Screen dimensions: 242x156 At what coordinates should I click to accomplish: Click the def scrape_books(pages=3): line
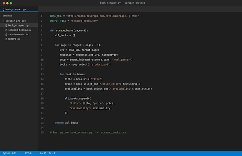(x=69, y=30)
